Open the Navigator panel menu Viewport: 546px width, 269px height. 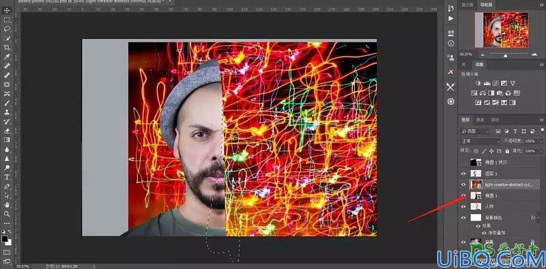click(x=541, y=5)
